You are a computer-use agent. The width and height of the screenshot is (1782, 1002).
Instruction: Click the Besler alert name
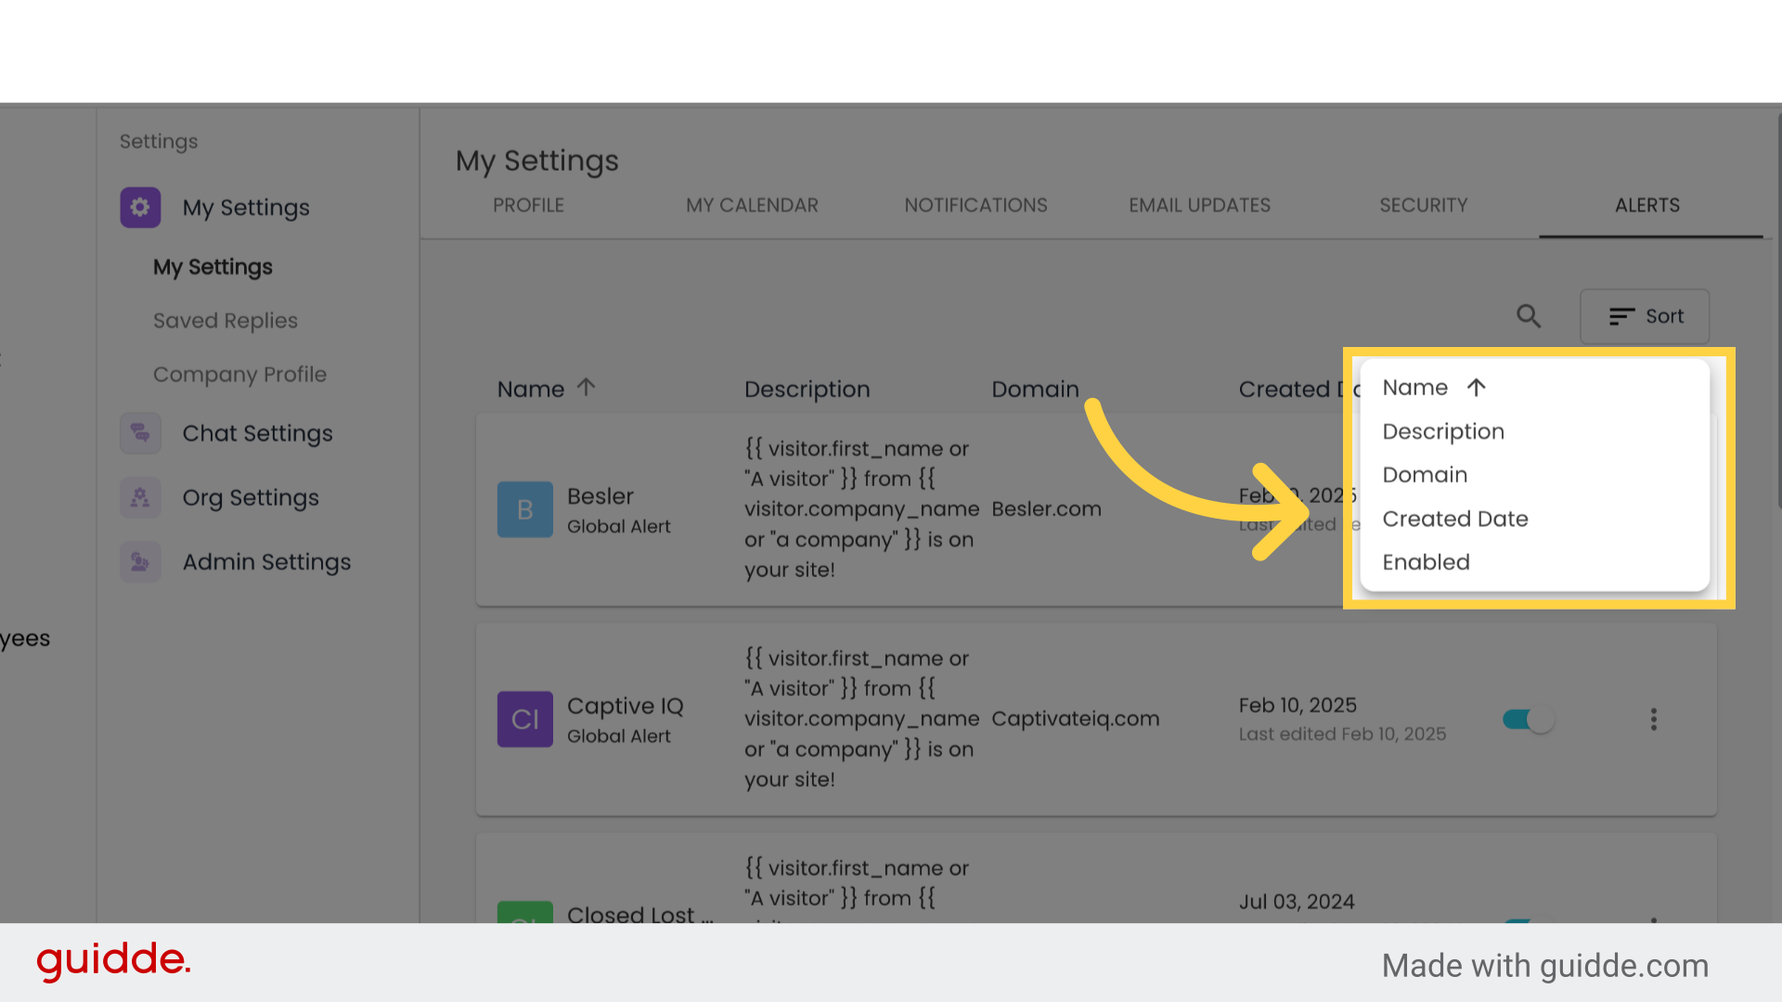tap(600, 496)
